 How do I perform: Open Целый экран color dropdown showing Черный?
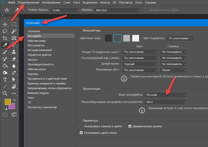click(x=140, y=64)
